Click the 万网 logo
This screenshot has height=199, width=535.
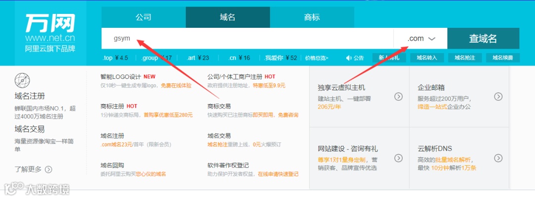pos(50,23)
